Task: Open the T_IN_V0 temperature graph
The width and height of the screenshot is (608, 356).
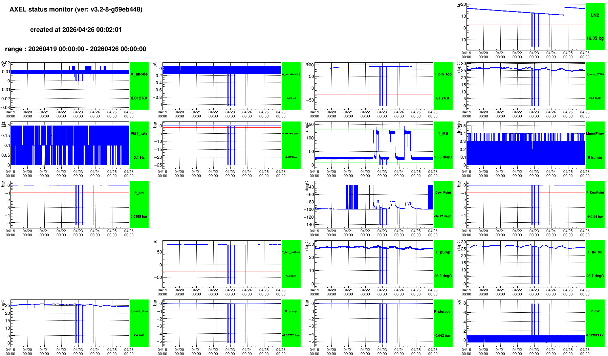Action: click(x=526, y=264)
